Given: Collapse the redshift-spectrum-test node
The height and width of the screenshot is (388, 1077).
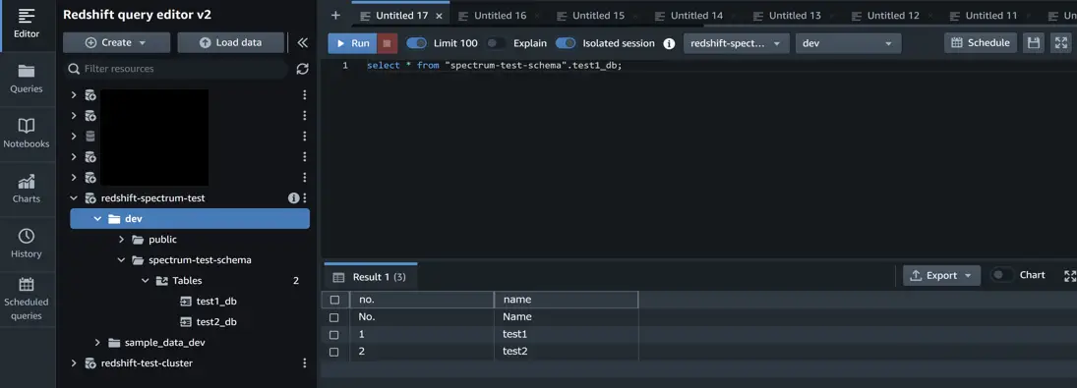Looking at the screenshot, I should [74, 198].
